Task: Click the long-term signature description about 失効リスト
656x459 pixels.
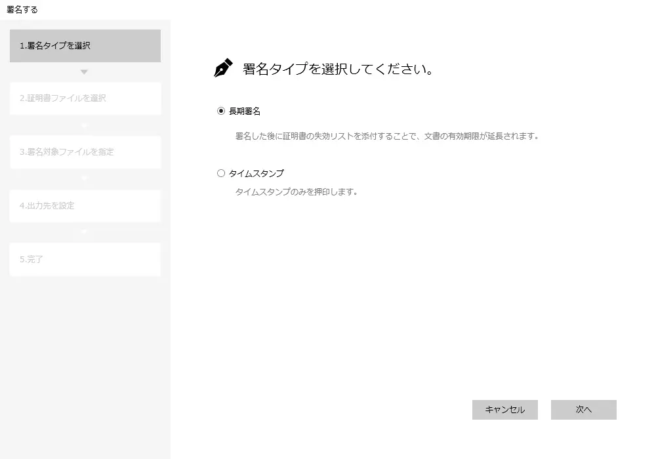Action: point(387,137)
